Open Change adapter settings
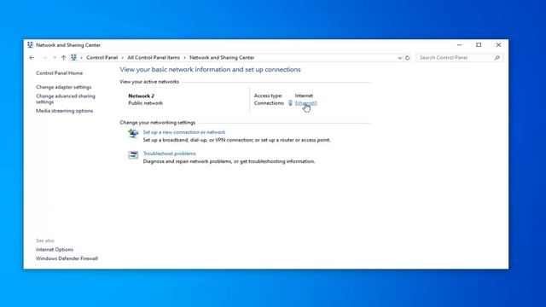This screenshot has width=546, height=307. coord(64,87)
